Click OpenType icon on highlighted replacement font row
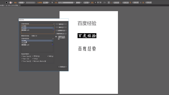 tap(53, 41)
